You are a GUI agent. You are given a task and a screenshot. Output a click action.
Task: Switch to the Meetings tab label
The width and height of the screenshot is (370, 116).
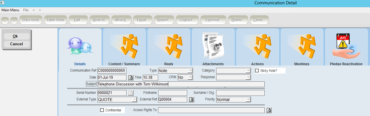tap(302, 64)
